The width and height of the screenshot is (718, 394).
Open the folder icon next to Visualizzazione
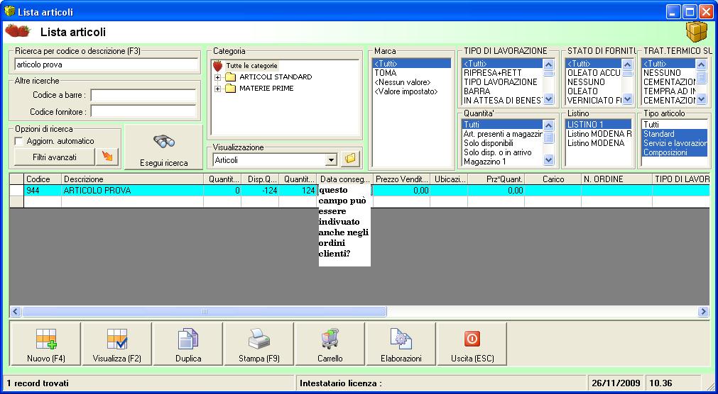tap(349, 159)
